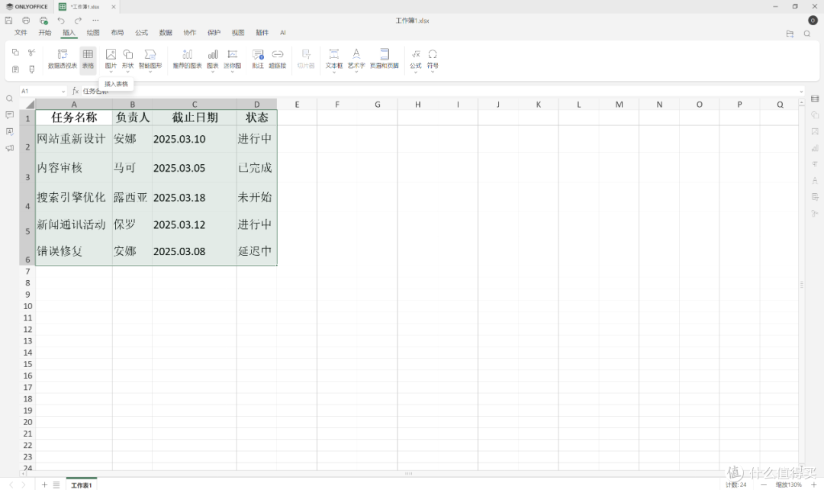The image size is (824, 490).
Task: Redo the last action
Action: coord(79,21)
